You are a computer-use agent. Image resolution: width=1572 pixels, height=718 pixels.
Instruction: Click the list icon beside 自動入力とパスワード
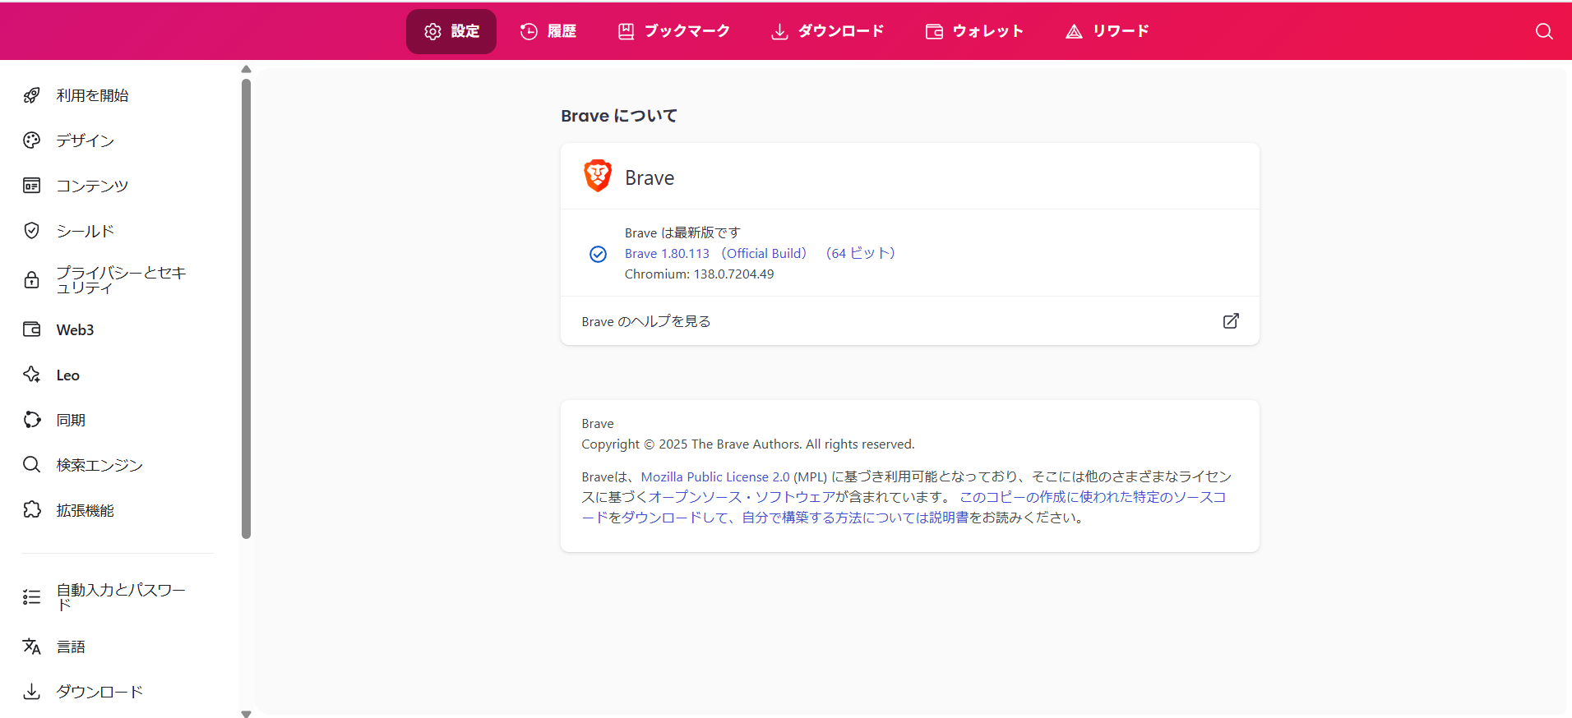tap(31, 597)
